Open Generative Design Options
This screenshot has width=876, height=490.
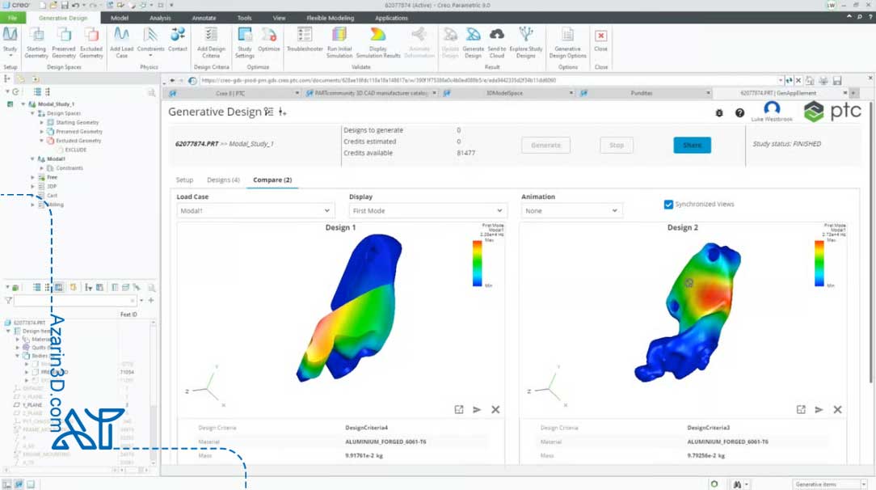pyautogui.click(x=567, y=43)
